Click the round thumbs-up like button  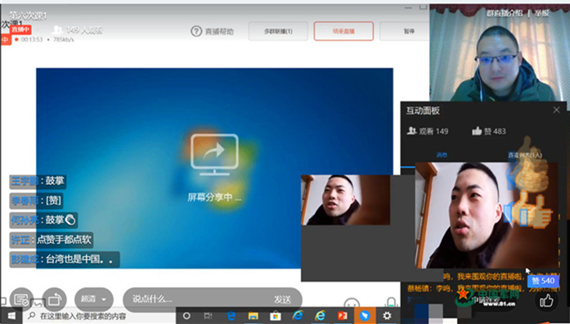pyautogui.click(x=546, y=301)
